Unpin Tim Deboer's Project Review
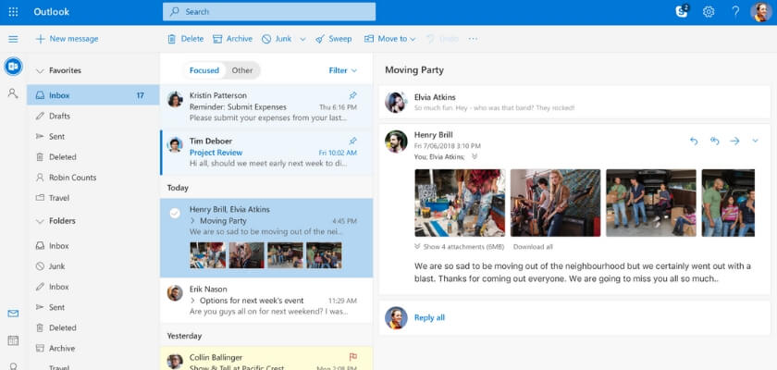The height and width of the screenshot is (370, 777). (x=352, y=142)
